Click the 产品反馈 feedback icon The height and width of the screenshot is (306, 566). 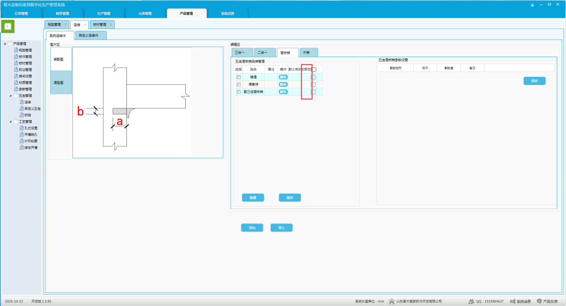coord(539,301)
